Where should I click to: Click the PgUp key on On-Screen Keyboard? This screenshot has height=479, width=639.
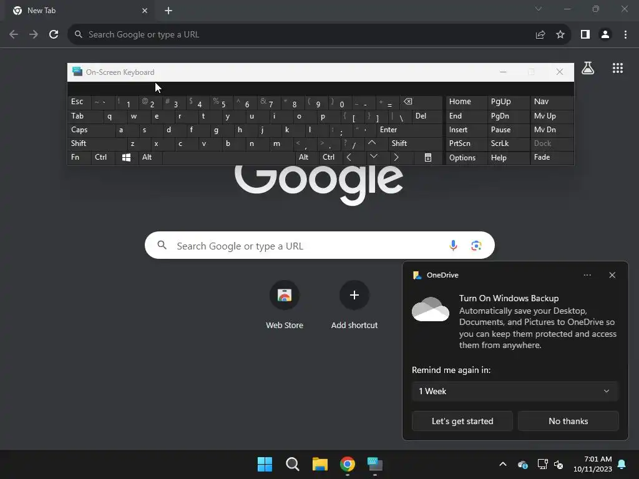point(509,102)
